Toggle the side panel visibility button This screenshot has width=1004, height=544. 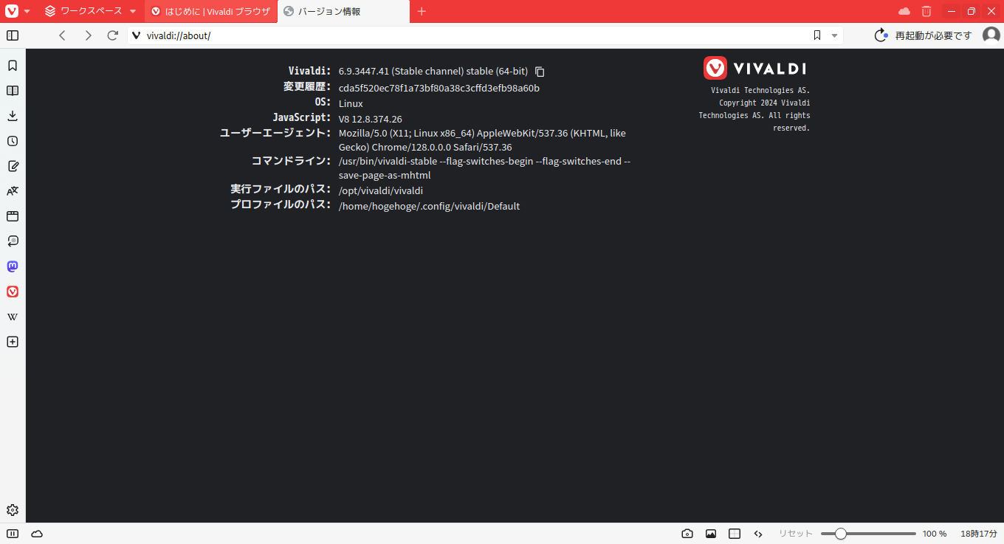click(x=13, y=35)
